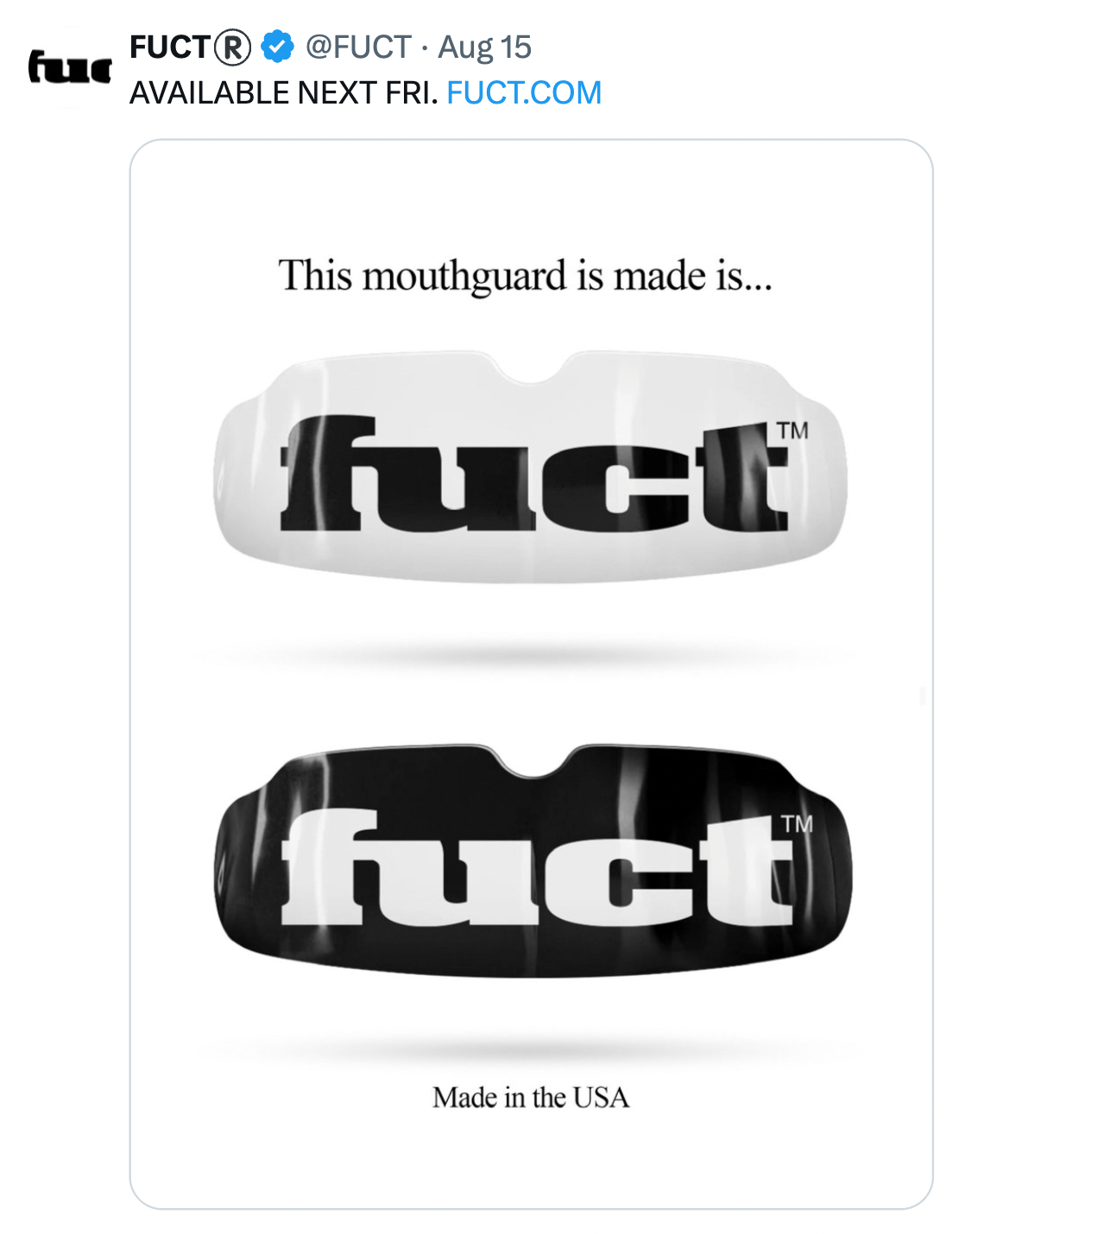This screenshot has height=1234, width=1110.
Task: Click the center notch of the white mouthguard
Action: (532, 369)
